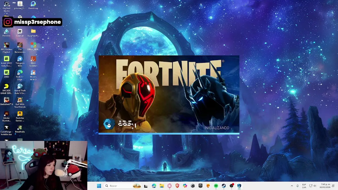This screenshot has width=338, height=190.
Task: Launch Worms W.M.D desktop shortcut
Action: [x=33, y=75]
